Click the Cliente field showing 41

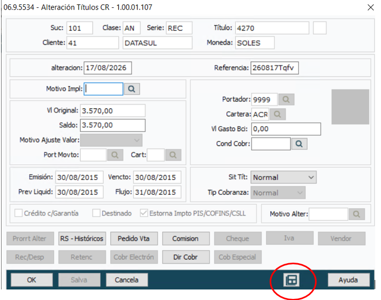[x=92, y=43]
